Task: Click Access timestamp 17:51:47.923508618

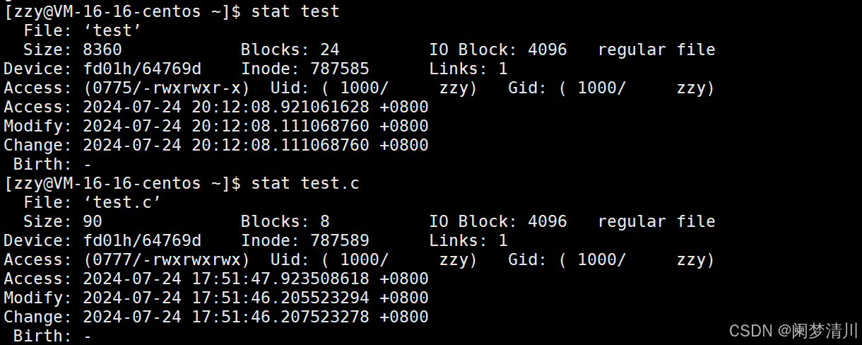Action: pyautogui.click(x=280, y=279)
